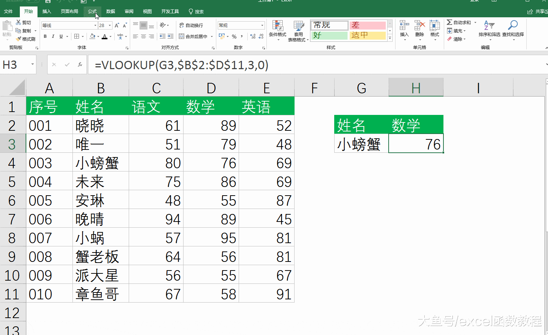
Task: Open the font size dropdown
Action: click(x=109, y=25)
